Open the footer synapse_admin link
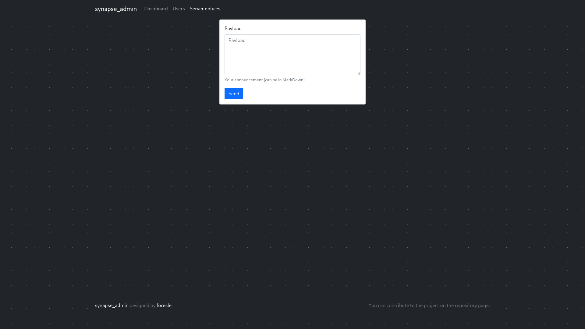Viewport: 585px width, 329px height. point(112,305)
